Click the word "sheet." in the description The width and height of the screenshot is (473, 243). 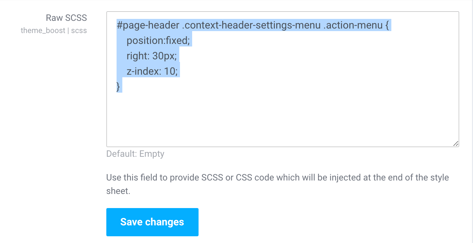pos(118,191)
